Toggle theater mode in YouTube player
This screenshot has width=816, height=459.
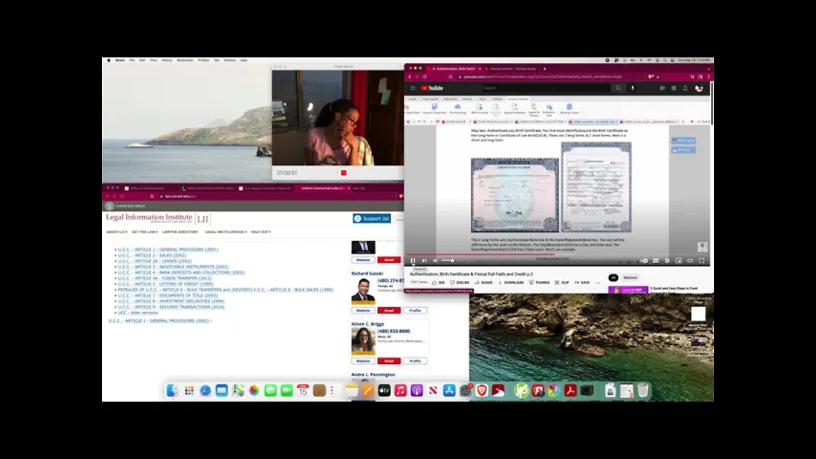point(690,260)
